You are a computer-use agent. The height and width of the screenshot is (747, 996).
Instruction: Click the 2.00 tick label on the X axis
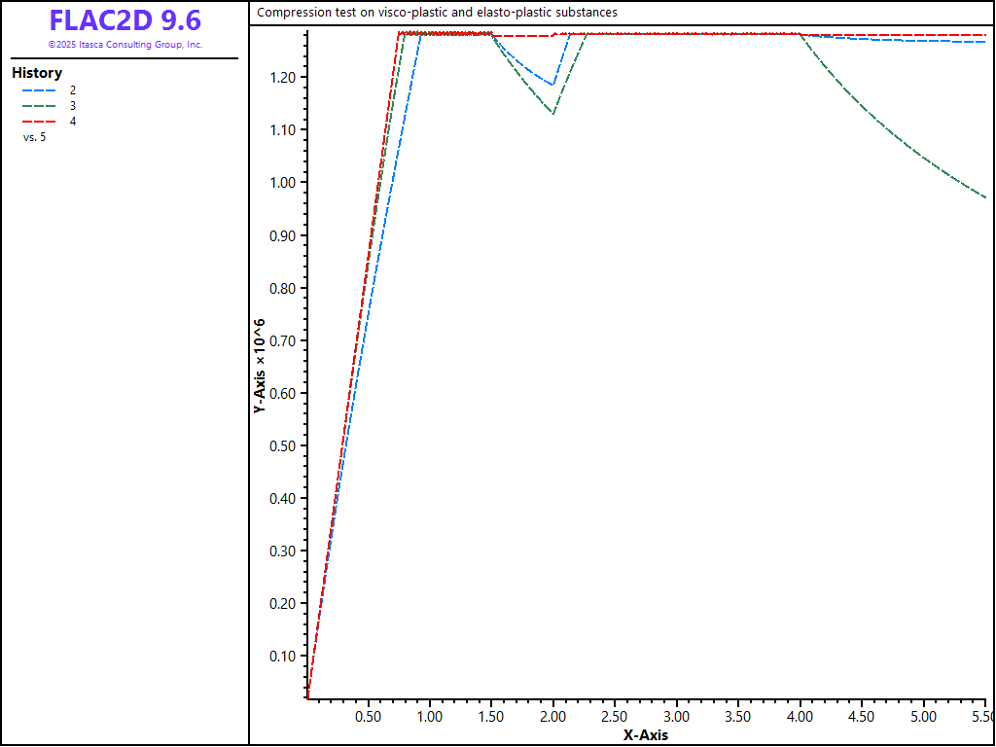click(x=552, y=717)
